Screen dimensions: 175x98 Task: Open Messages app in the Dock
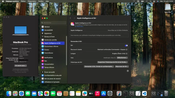click(28, 93)
